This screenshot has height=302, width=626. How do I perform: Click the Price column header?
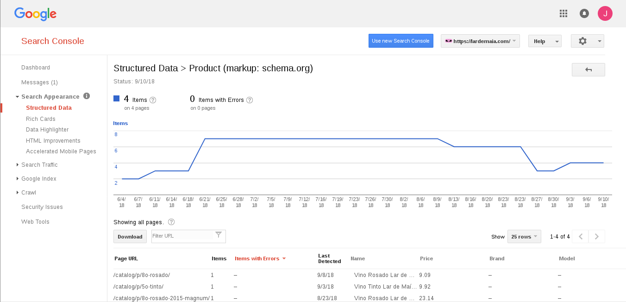pos(426,258)
